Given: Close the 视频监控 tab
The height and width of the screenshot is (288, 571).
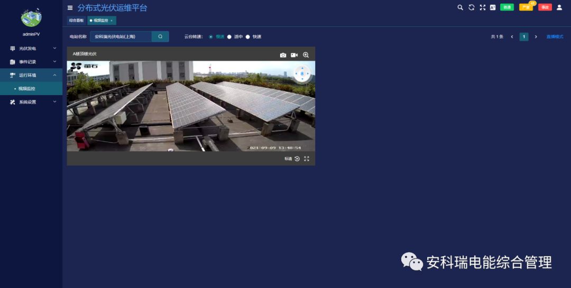Looking at the screenshot, I should click(112, 21).
